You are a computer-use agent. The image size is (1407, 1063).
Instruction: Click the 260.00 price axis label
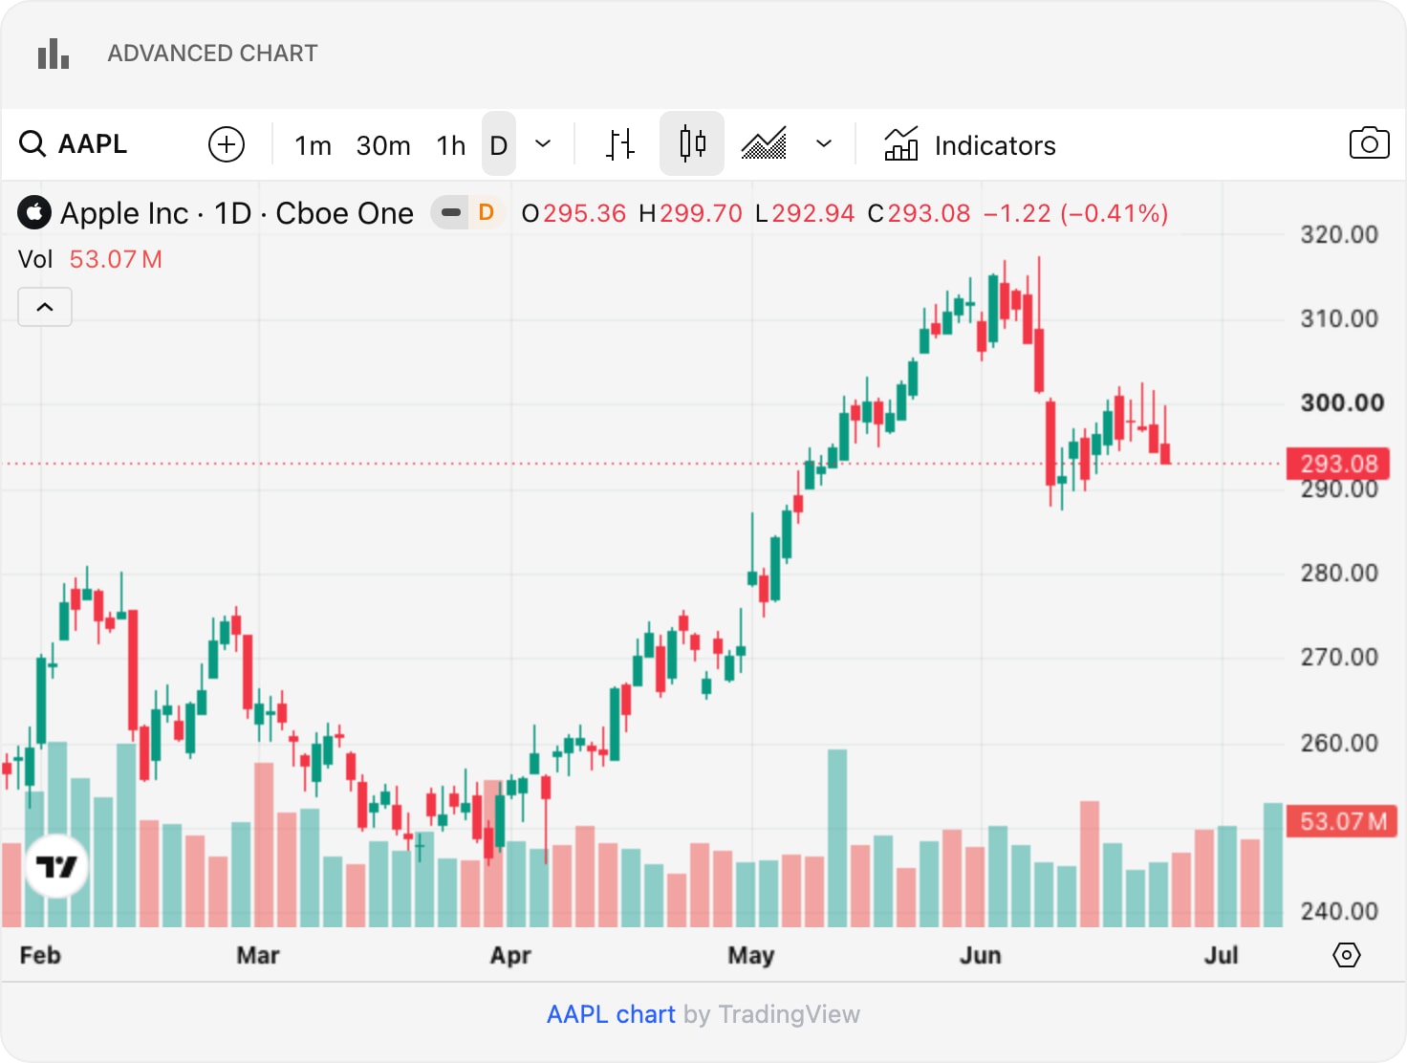point(1339,744)
